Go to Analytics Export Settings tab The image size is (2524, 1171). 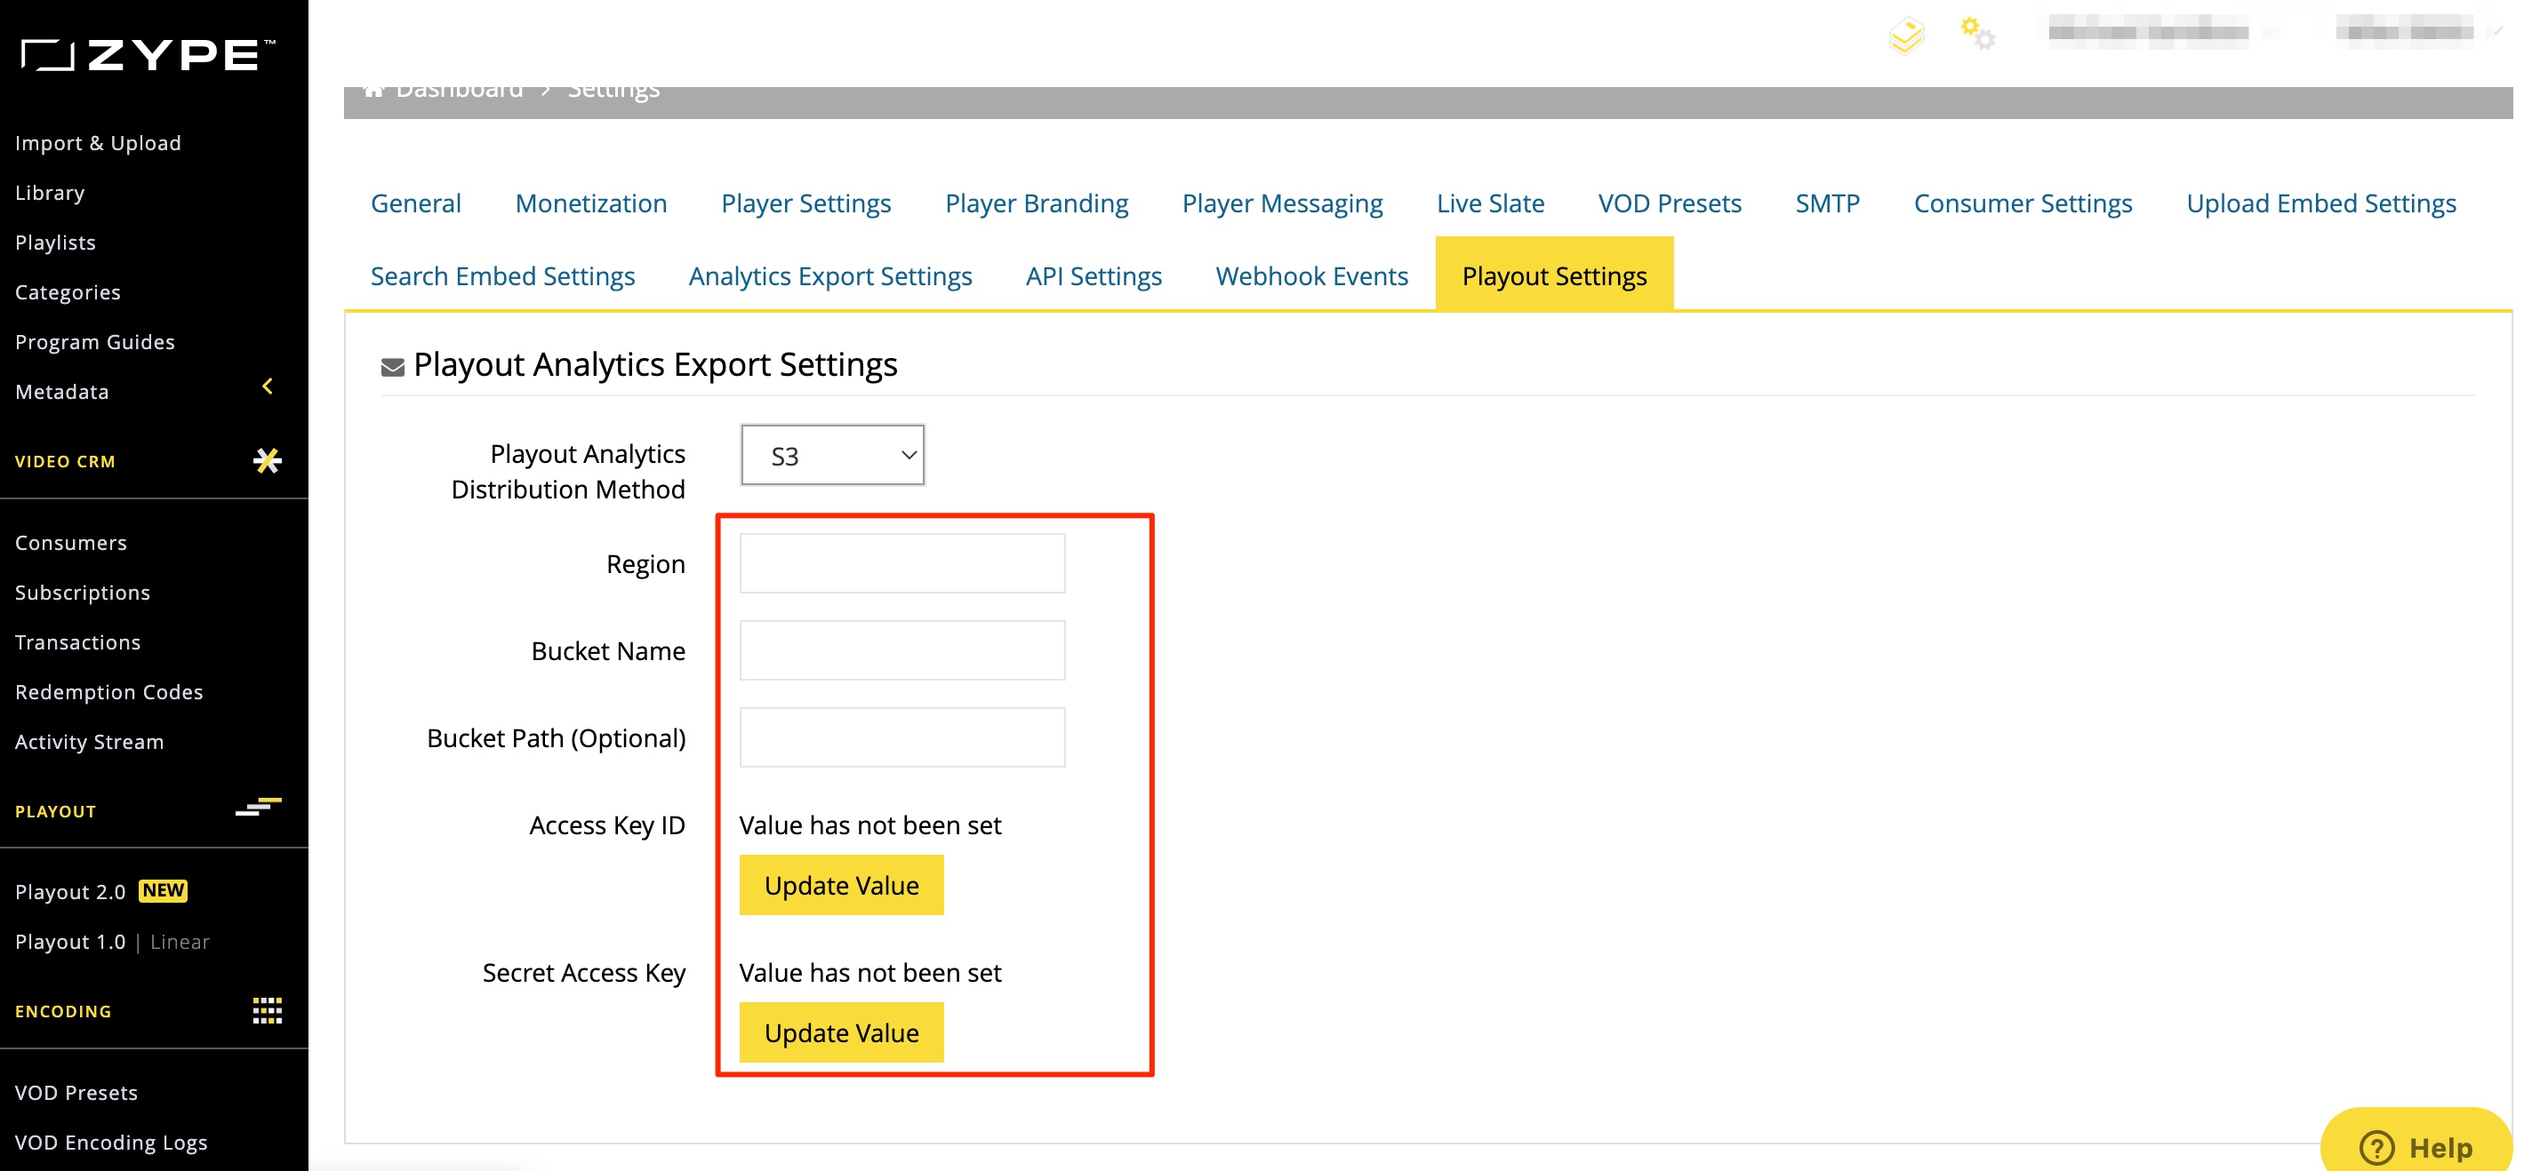831,276
